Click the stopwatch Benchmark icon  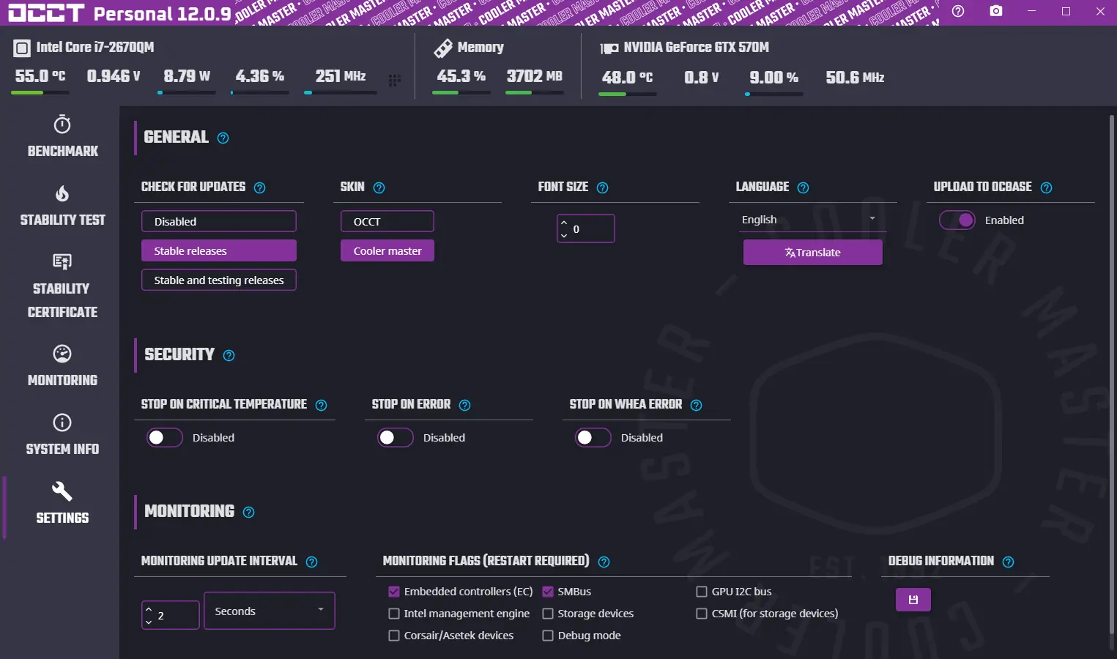tap(62, 124)
